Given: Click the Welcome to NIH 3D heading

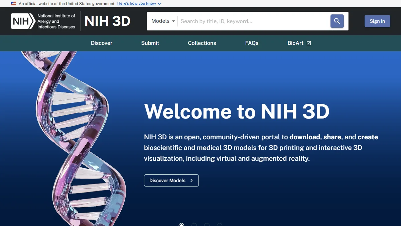Looking at the screenshot, I should pyautogui.click(x=237, y=111).
